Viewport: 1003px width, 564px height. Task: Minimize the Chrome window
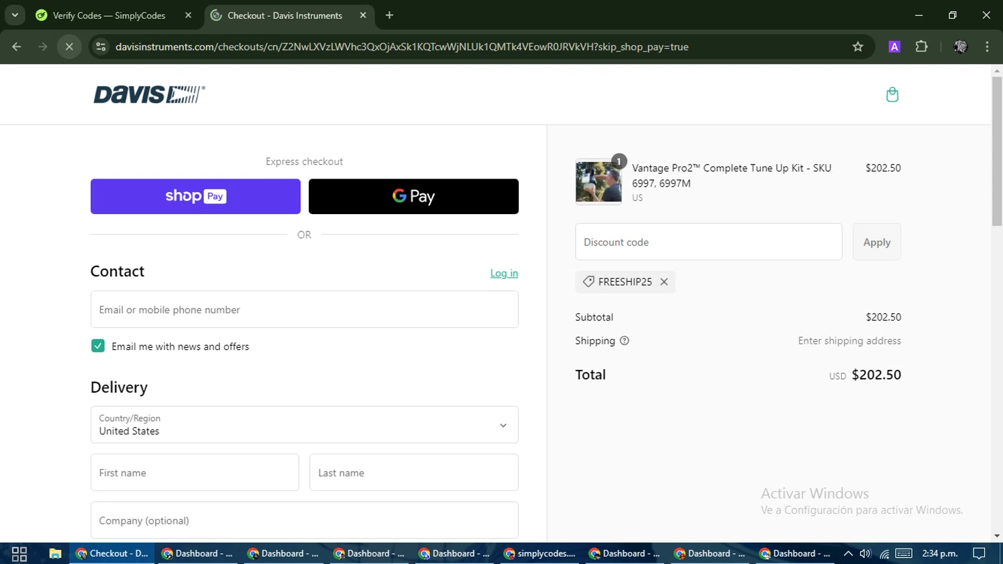coord(919,15)
